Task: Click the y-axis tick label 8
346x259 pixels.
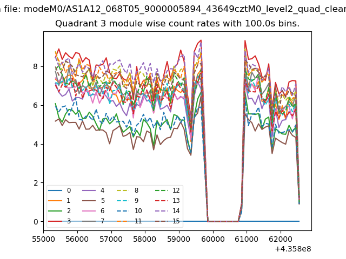Action: [x=37, y=66]
